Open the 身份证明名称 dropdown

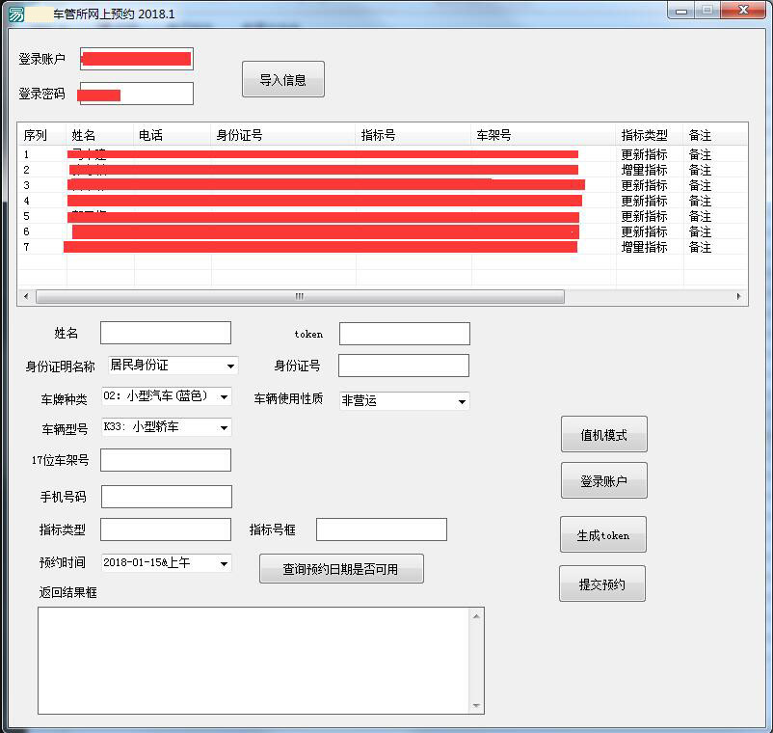230,366
